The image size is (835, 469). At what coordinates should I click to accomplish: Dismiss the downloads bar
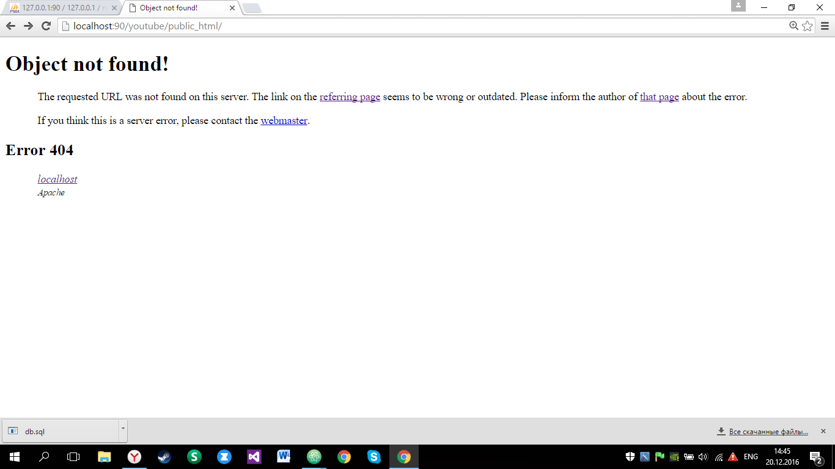click(x=823, y=431)
